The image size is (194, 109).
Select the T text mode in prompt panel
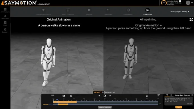[167, 95]
